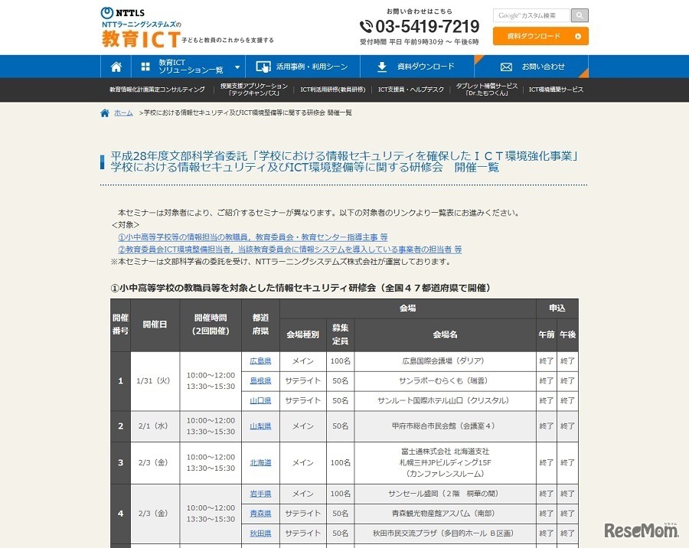Select the ICT環境構築サービス menu item
Viewport: 689px width, 548px height.
point(556,90)
